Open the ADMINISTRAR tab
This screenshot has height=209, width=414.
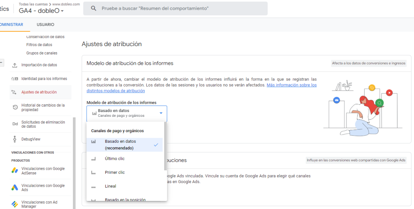click(x=11, y=25)
